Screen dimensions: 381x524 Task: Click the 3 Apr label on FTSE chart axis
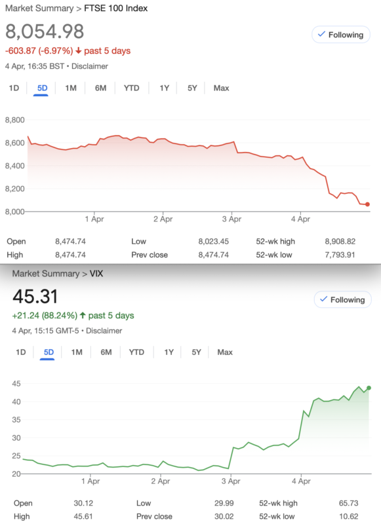pos(231,219)
